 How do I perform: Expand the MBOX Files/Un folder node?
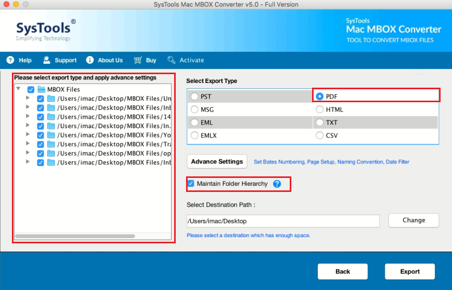(x=27, y=98)
